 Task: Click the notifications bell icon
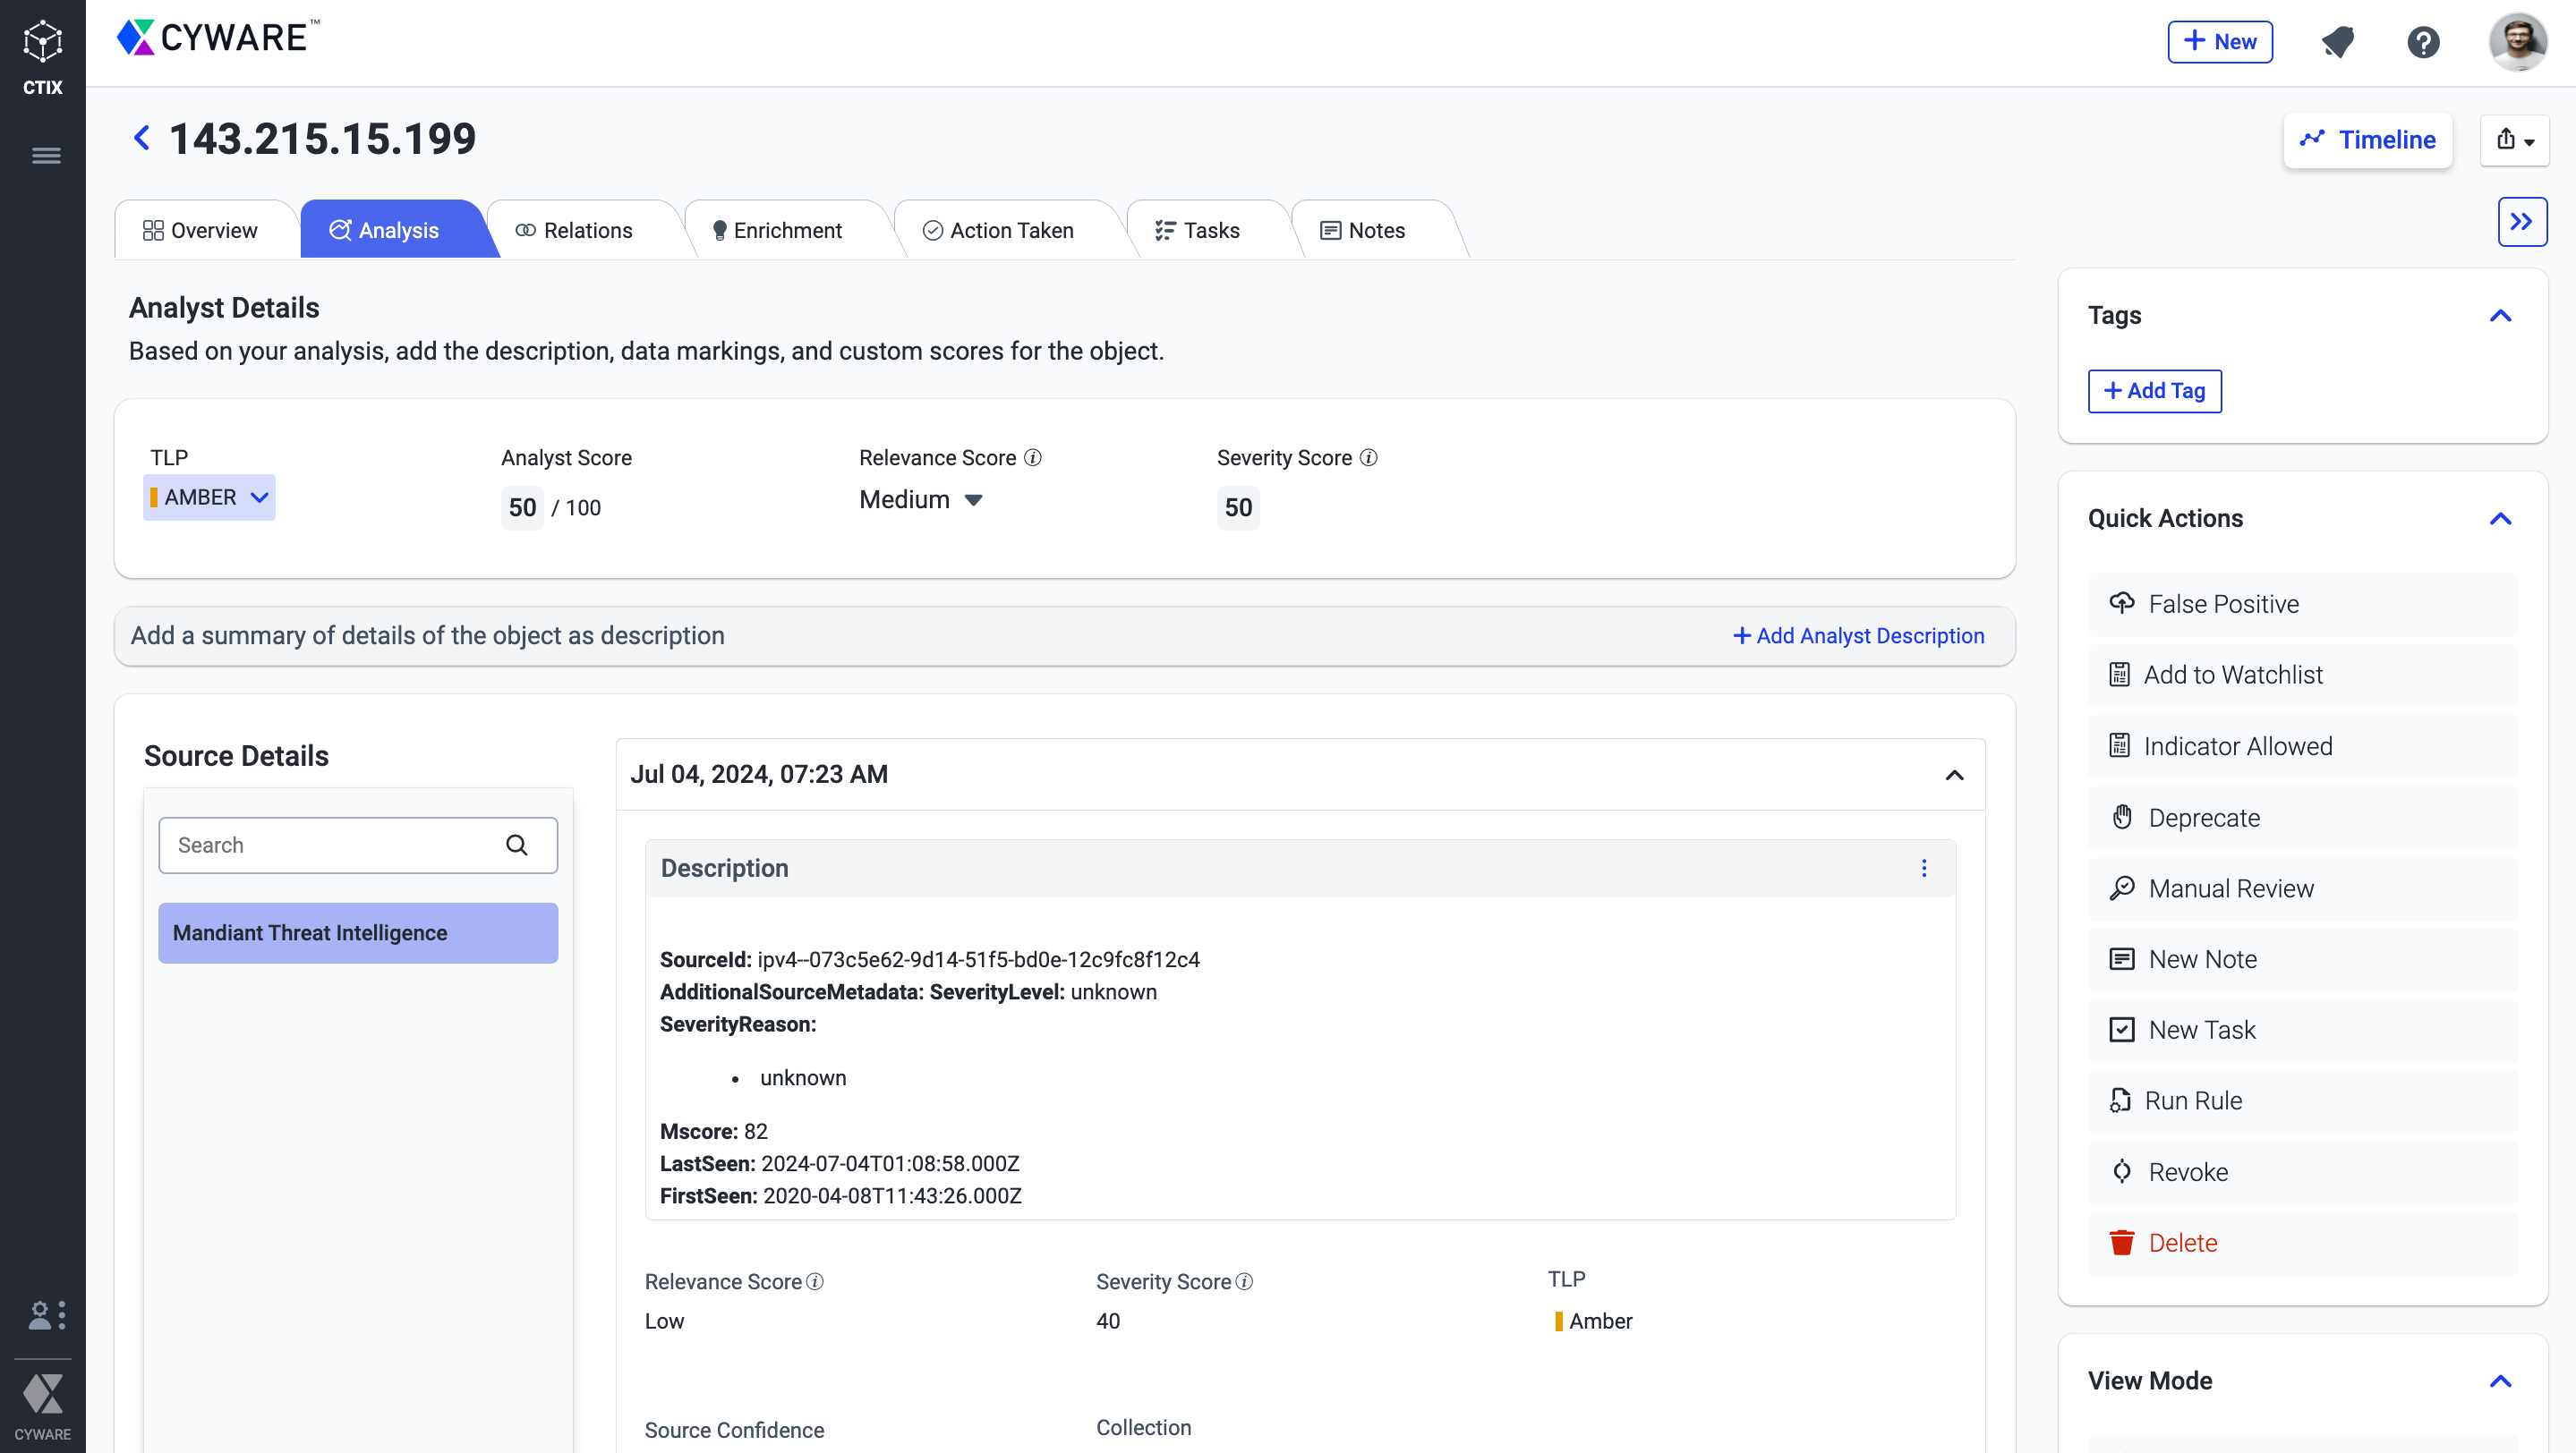[x=2337, y=42]
